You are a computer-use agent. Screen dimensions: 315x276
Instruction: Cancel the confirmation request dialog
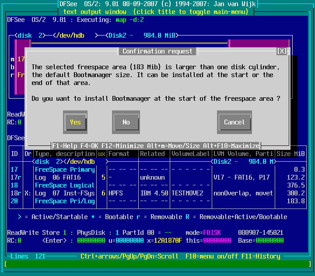coord(234,122)
